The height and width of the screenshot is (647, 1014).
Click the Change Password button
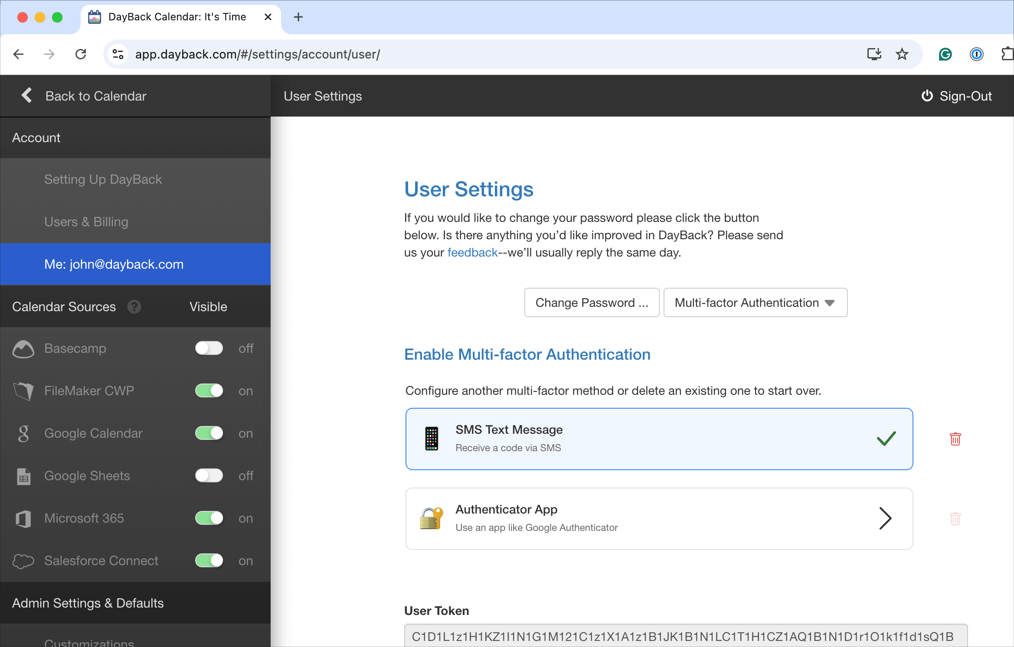coord(592,302)
